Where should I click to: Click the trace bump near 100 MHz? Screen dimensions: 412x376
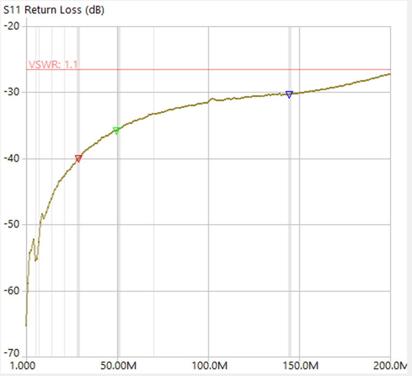212,99
